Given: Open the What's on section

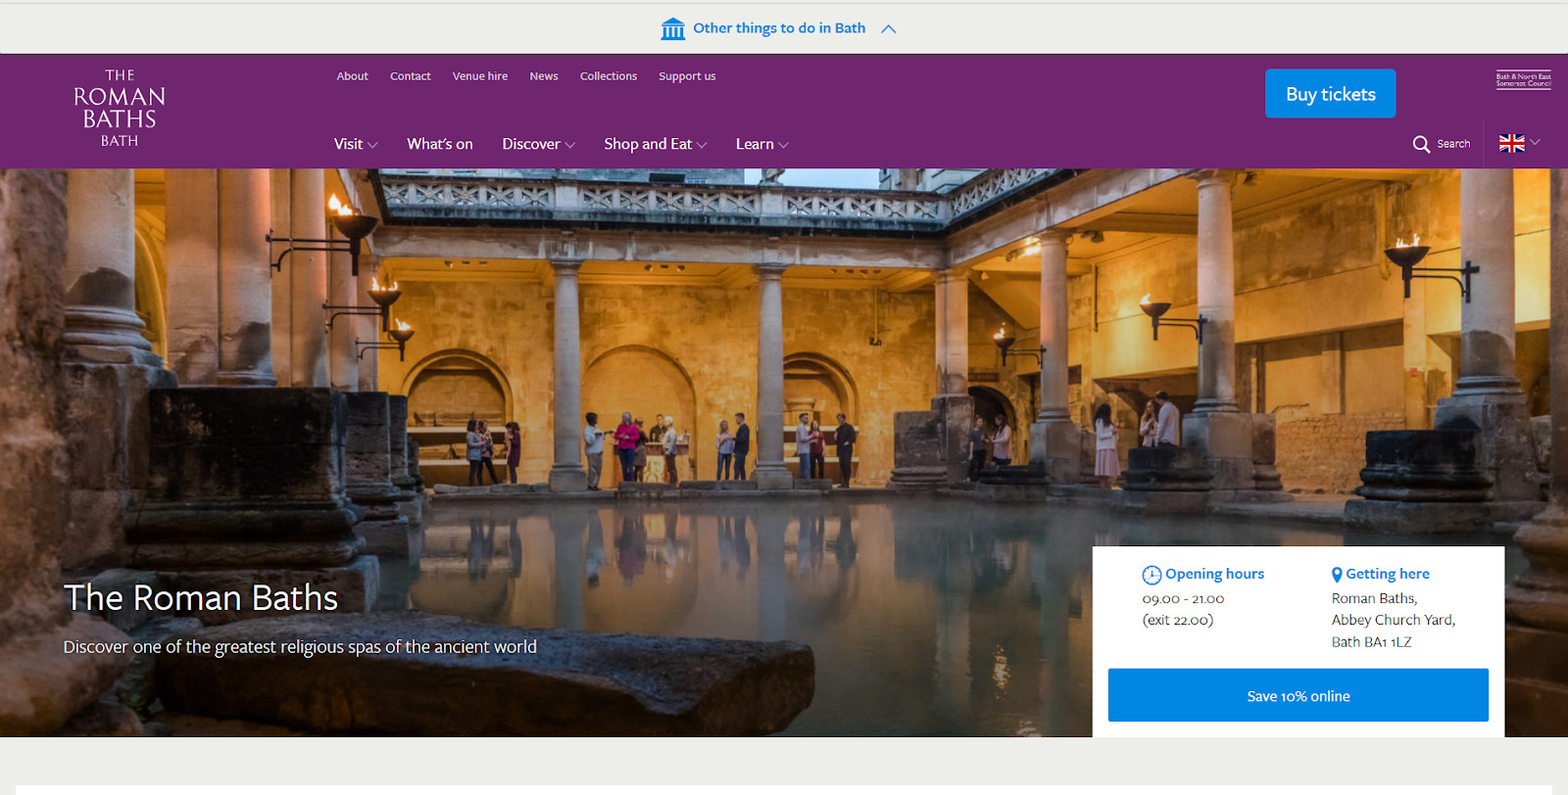Looking at the screenshot, I should pyautogui.click(x=440, y=144).
